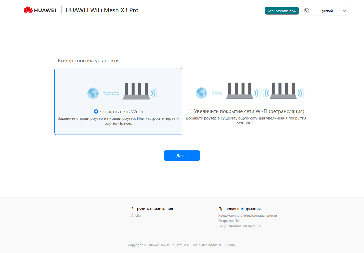Select the Увеличить покрытие сети Wi-Fi radio button

(x=190, y=111)
